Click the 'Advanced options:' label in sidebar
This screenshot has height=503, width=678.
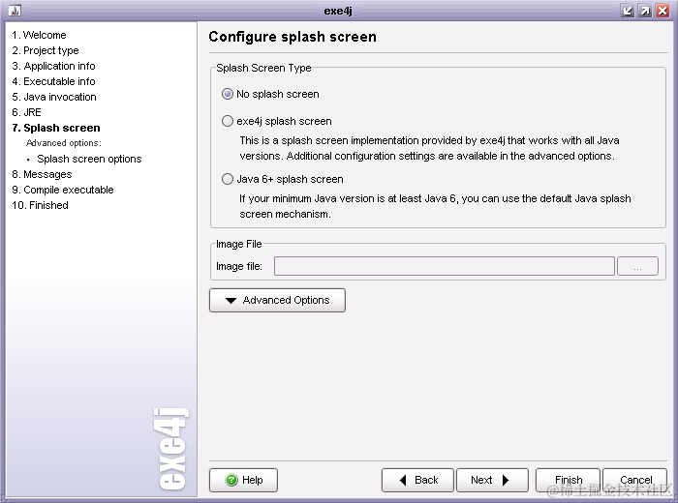click(64, 143)
